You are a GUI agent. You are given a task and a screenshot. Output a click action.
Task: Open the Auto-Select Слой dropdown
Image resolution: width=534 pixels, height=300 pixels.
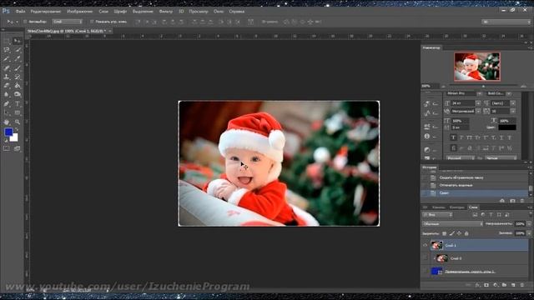point(67,22)
